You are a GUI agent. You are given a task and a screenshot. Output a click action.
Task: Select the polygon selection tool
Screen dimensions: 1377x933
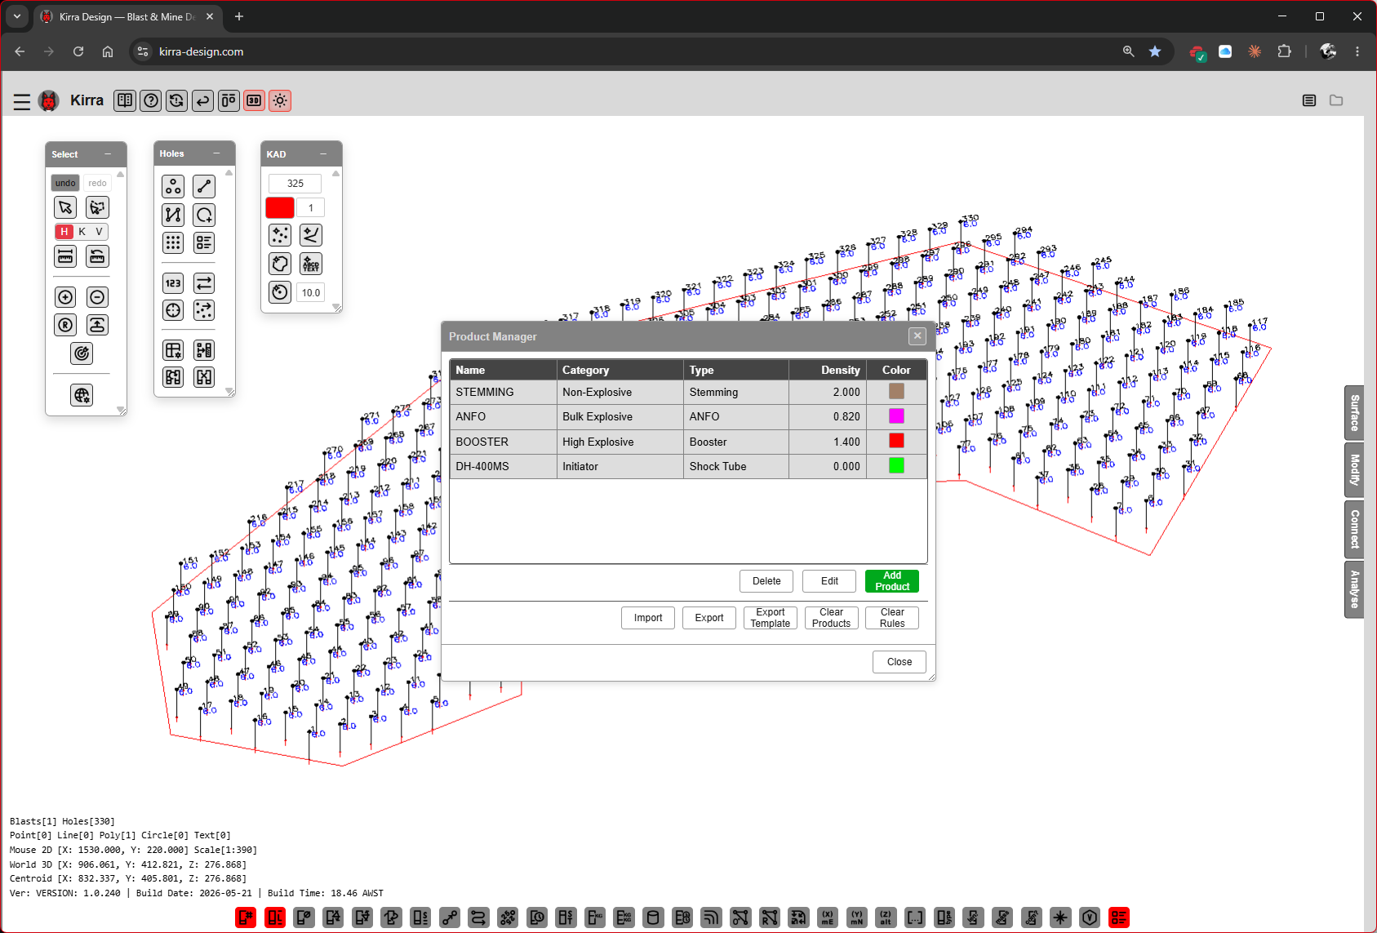[97, 207]
